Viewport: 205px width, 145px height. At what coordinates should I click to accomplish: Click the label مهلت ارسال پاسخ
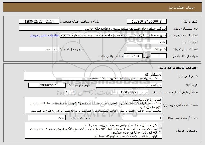click(184, 56)
